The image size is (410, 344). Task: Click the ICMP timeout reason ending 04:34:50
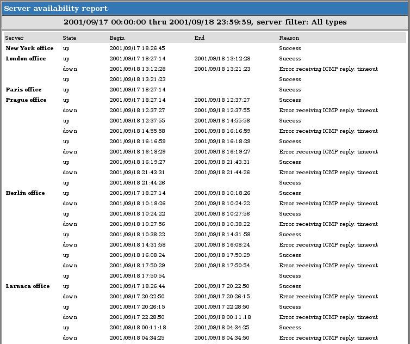[328, 337]
